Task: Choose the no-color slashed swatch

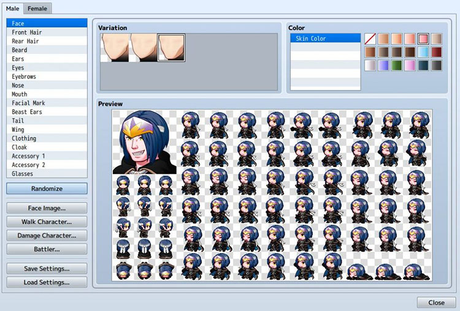Action: 370,39
